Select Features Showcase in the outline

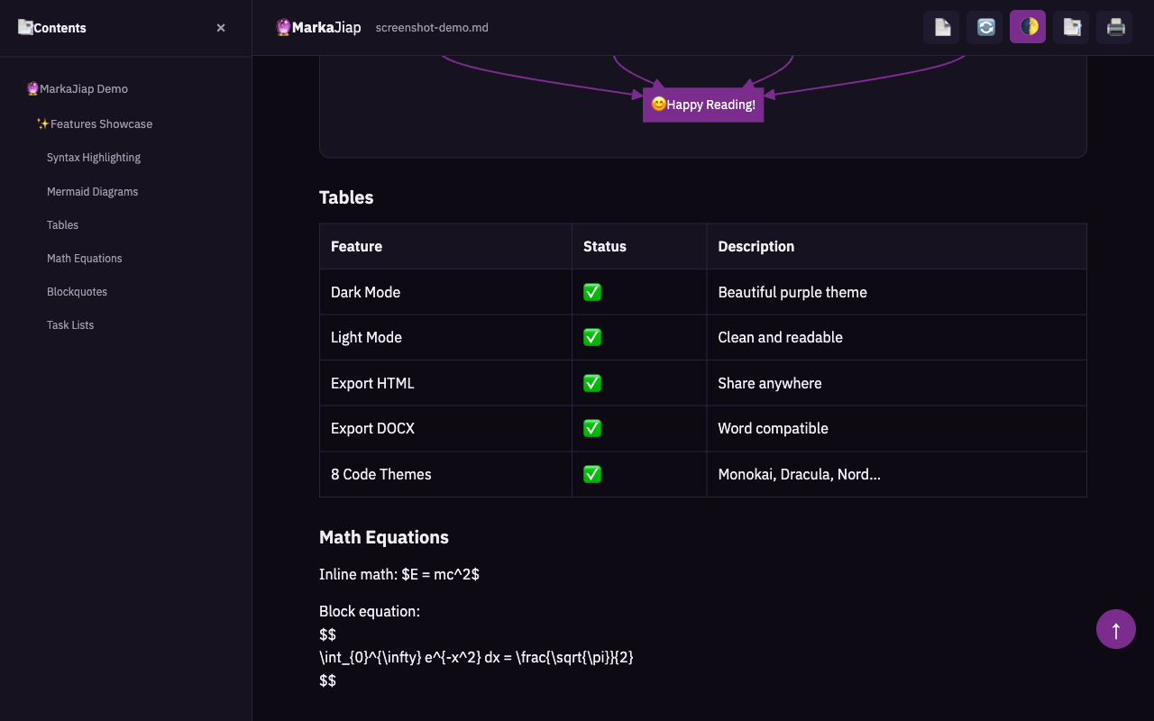point(100,123)
